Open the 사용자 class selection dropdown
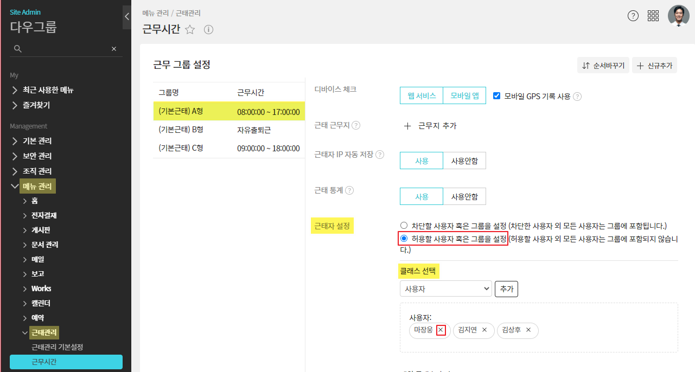This screenshot has height=372, width=695. [445, 289]
